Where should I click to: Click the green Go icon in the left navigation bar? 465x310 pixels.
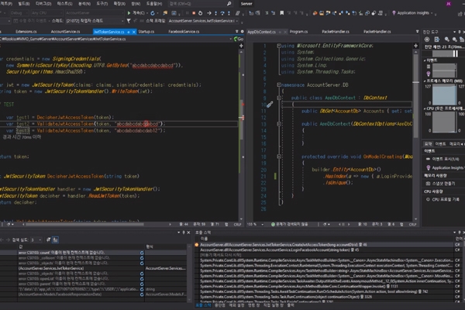pos(239,39)
